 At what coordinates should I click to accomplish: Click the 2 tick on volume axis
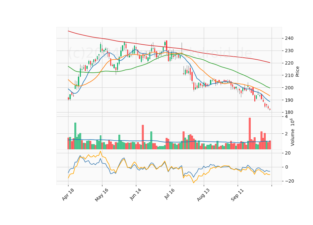(x=287, y=134)
